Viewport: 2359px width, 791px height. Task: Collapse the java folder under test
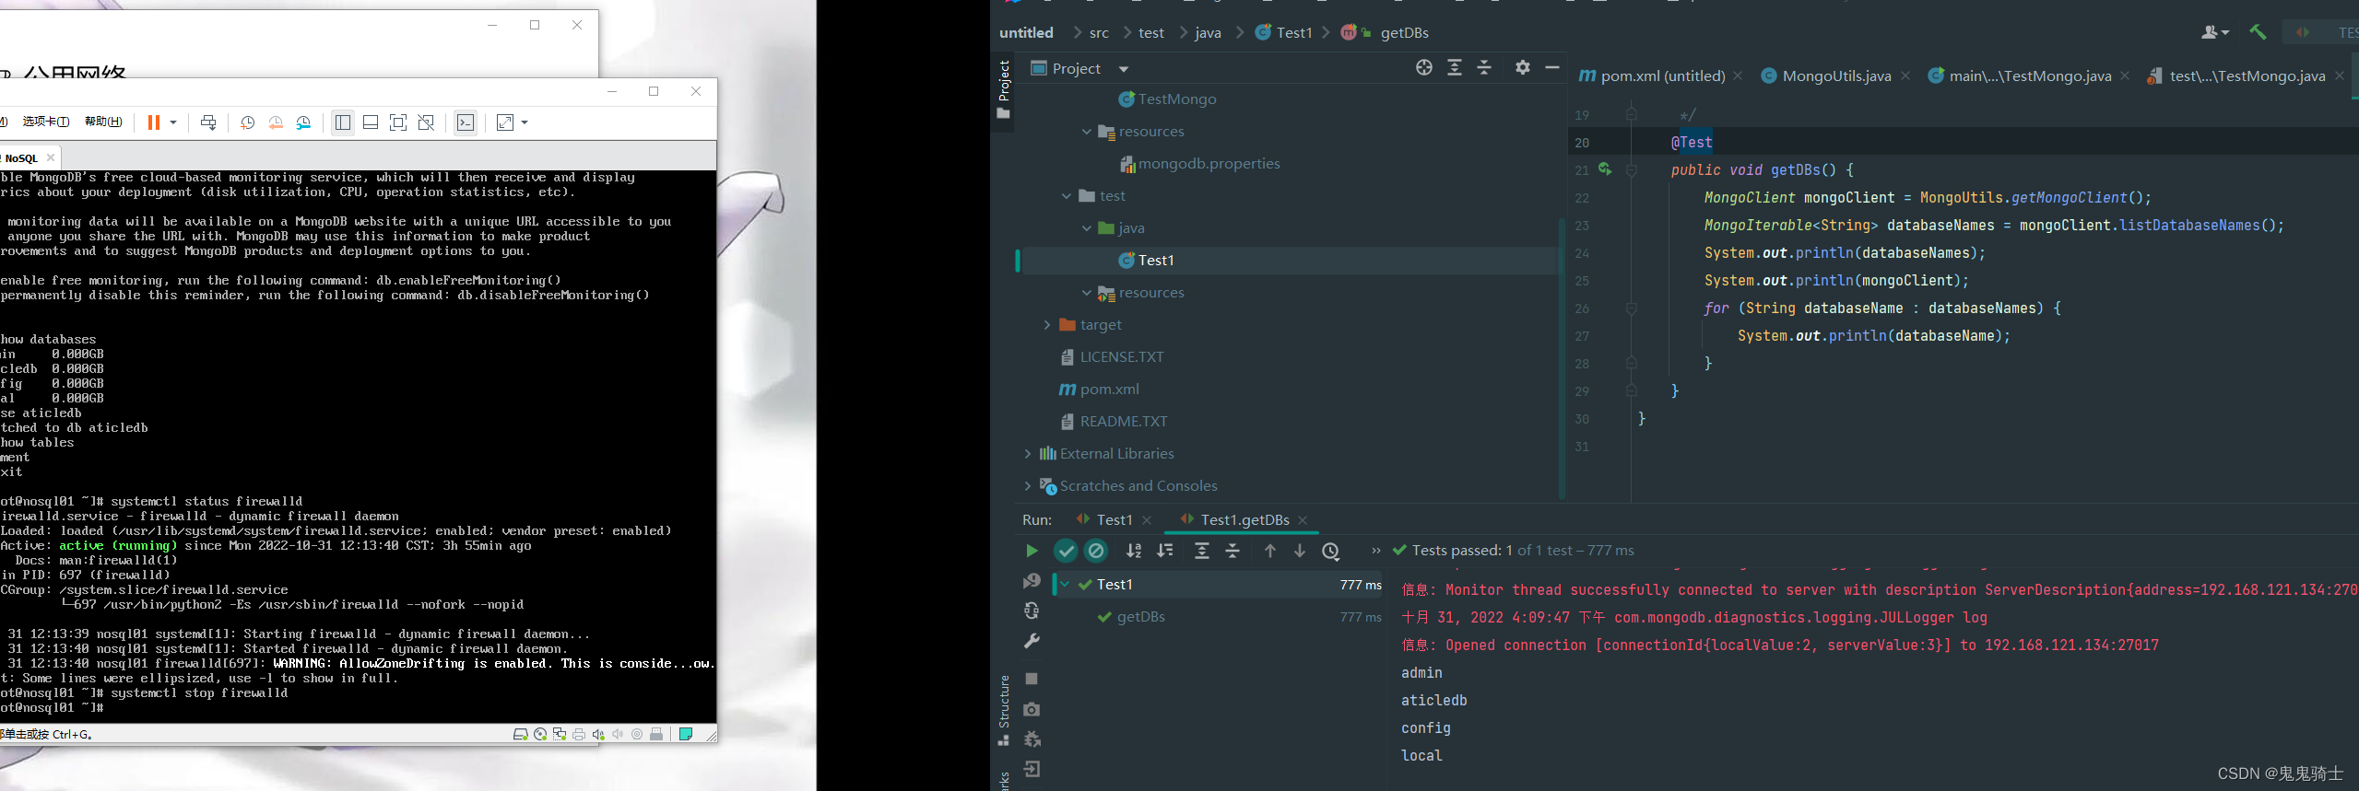pos(1087,228)
